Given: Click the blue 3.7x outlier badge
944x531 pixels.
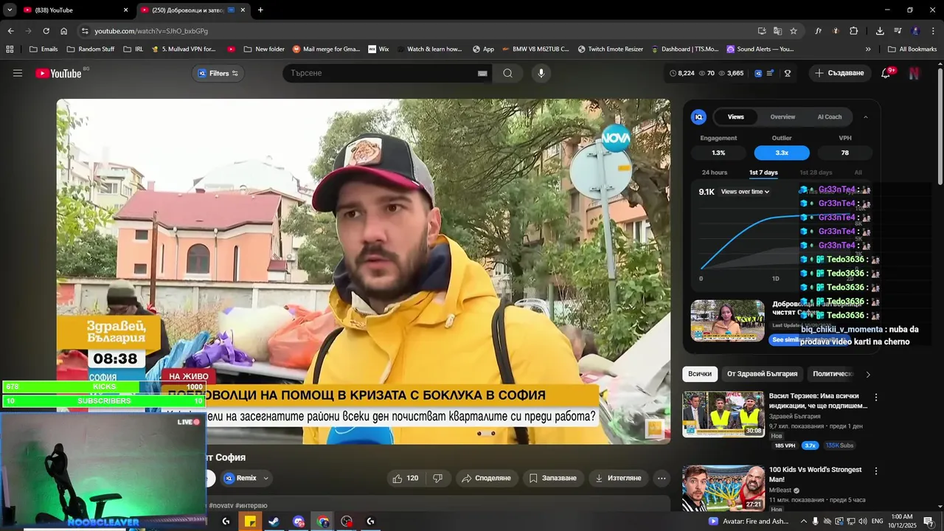Looking at the screenshot, I should (x=810, y=445).
